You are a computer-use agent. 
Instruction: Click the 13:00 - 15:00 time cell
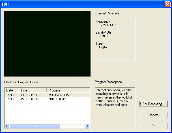coord(29,95)
